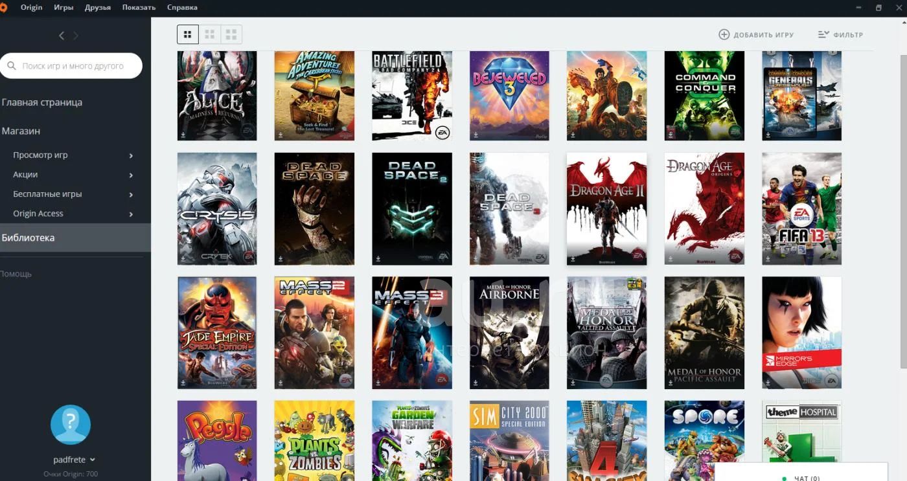Select the Plants vs Zombies game tile
The image size is (907, 481).
pos(314,441)
